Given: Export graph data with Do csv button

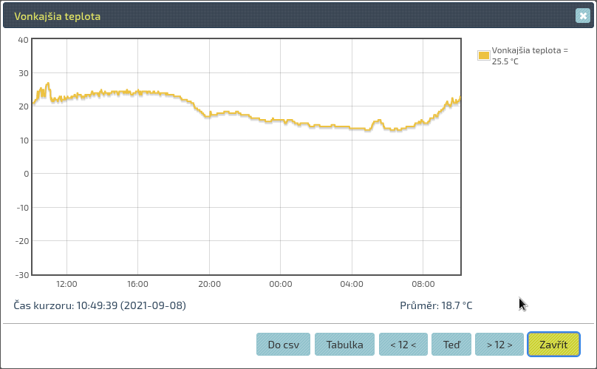Looking at the screenshot, I should [283, 344].
